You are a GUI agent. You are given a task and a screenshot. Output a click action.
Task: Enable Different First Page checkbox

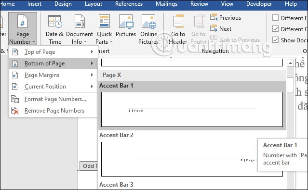pyautogui.click(x=275, y=18)
